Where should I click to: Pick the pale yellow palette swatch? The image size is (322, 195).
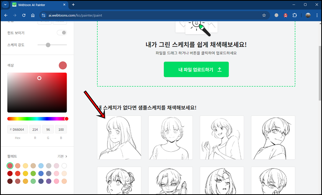click(25, 166)
